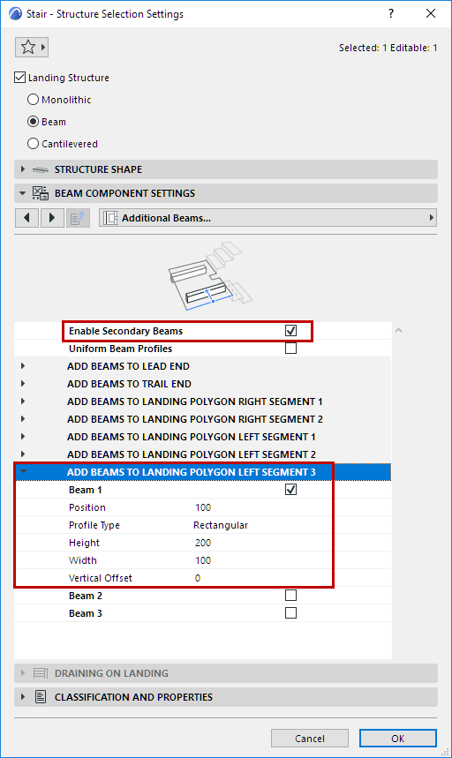Click the landing beam preview illustration
The height and width of the screenshot is (758, 452).
pos(210,276)
